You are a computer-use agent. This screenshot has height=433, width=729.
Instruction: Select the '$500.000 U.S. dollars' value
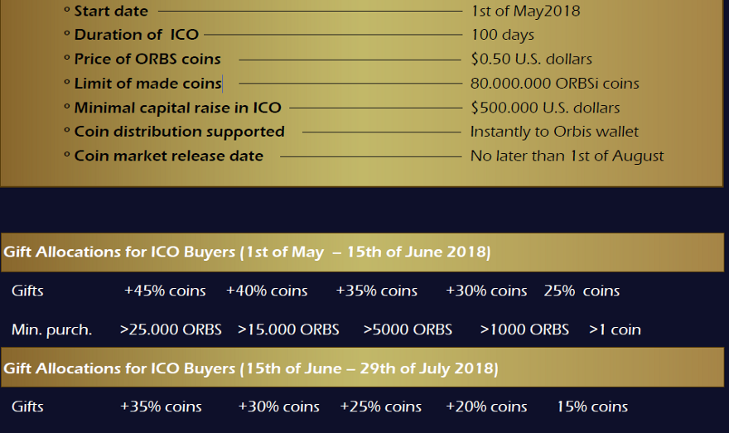click(545, 108)
